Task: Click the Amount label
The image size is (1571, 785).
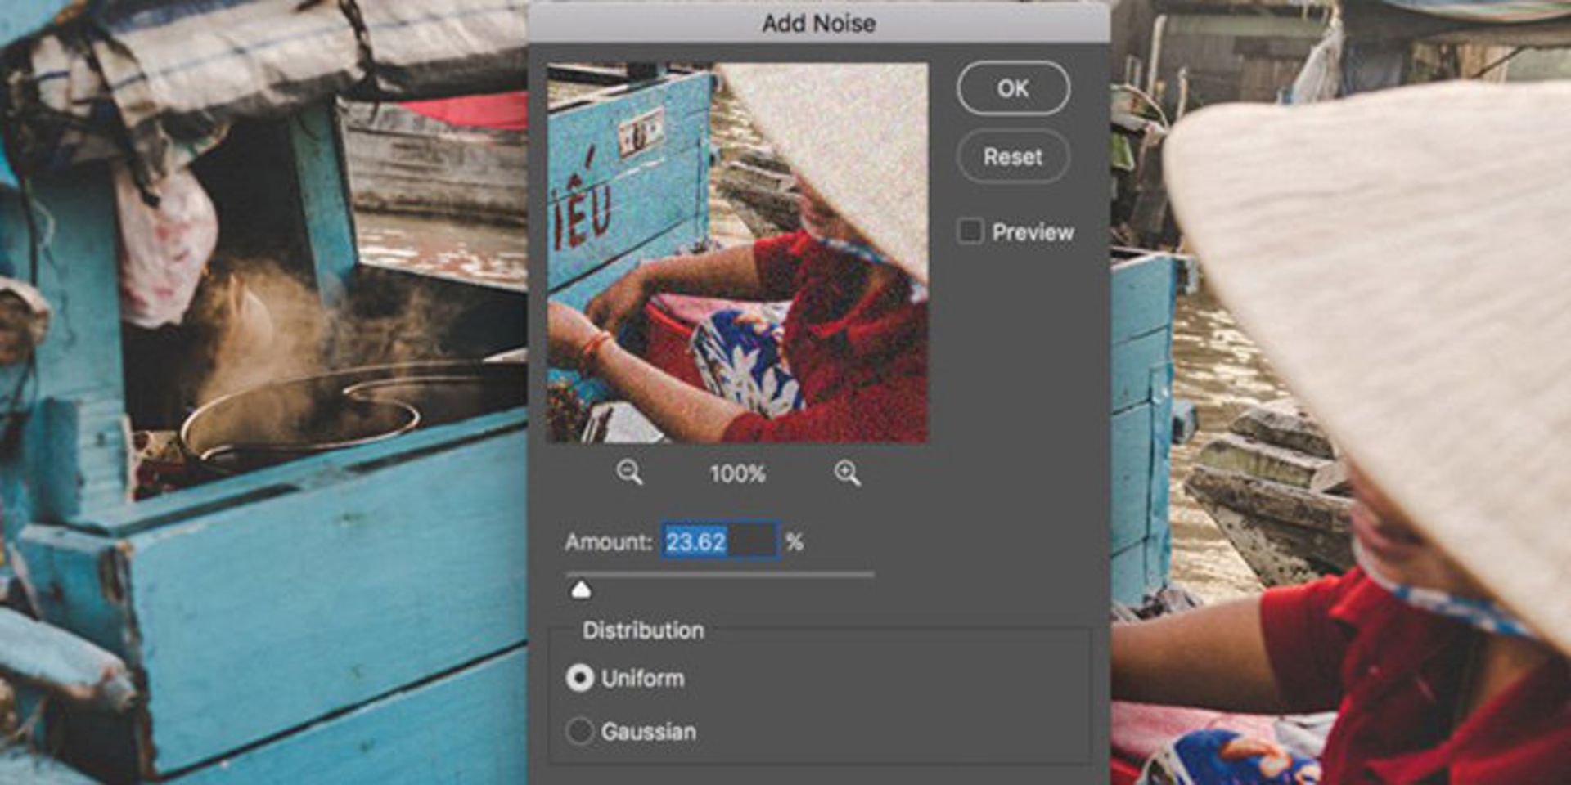Action: (x=608, y=541)
